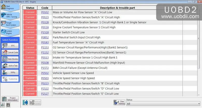
Task: Select 'IMM Circuit Failure' description
Action: [x=80, y=68]
